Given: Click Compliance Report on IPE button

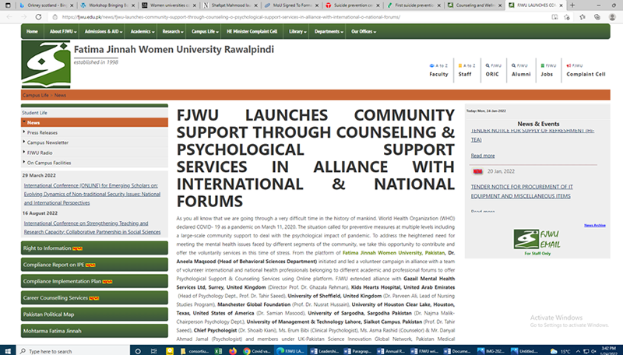Looking at the screenshot, I should [x=94, y=265].
